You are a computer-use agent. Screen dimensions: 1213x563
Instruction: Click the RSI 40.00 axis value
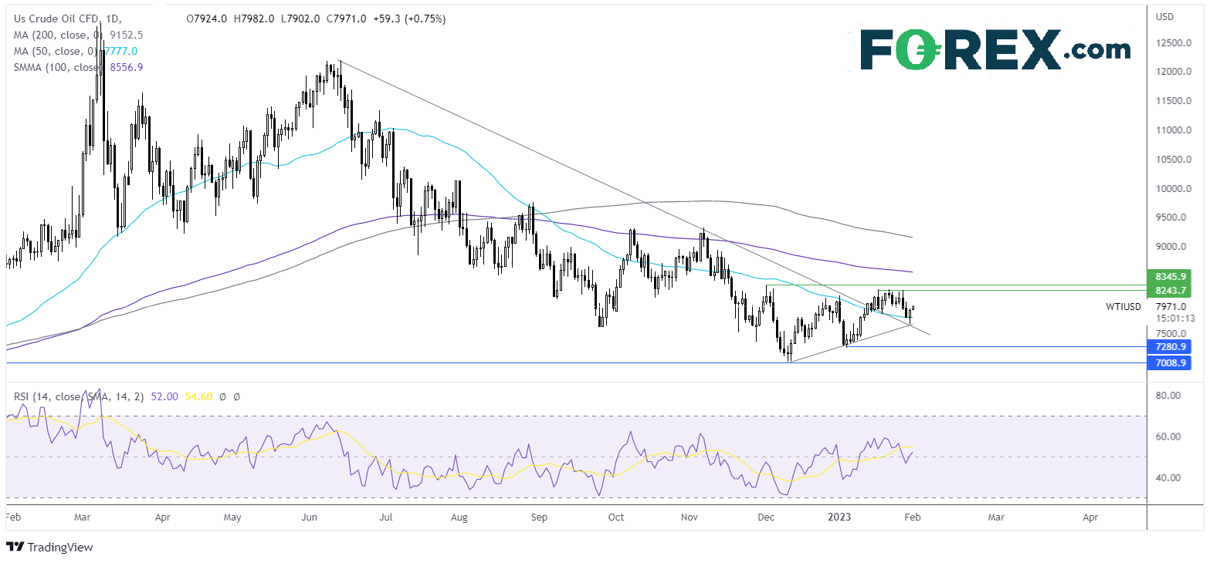(x=1168, y=477)
